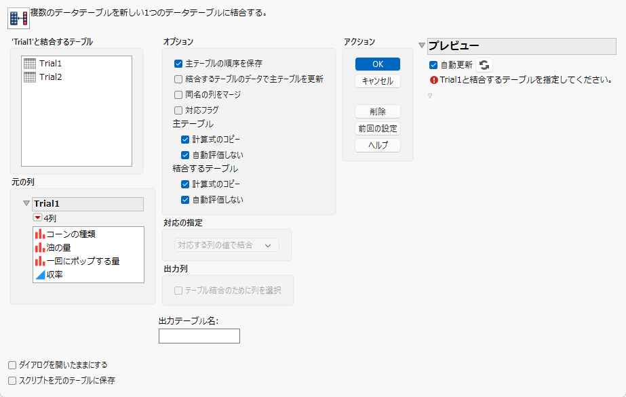Click the 前回の設定 button
The height and width of the screenshot is (397, 626).
[378, 128]
